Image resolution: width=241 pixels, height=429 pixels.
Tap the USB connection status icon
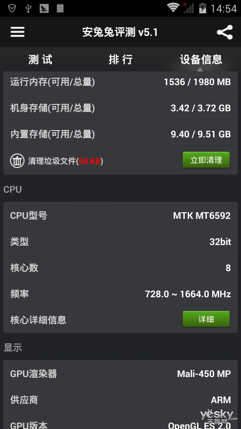click(28, 8)
